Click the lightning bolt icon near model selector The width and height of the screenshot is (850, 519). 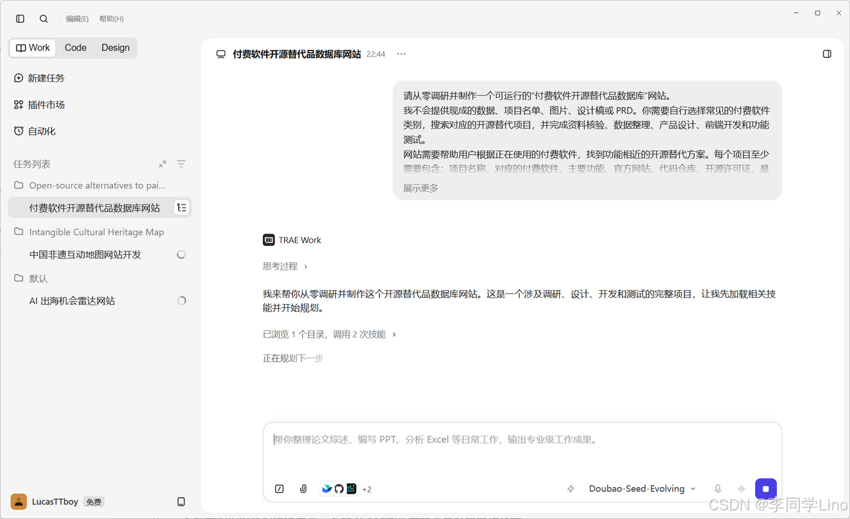point(570,489)
